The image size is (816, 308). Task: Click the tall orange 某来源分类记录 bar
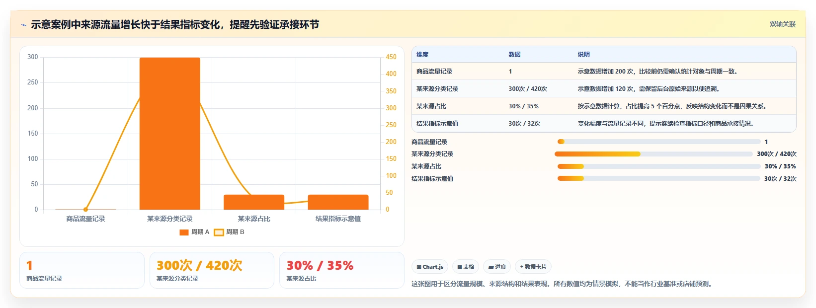pos(170,134)
